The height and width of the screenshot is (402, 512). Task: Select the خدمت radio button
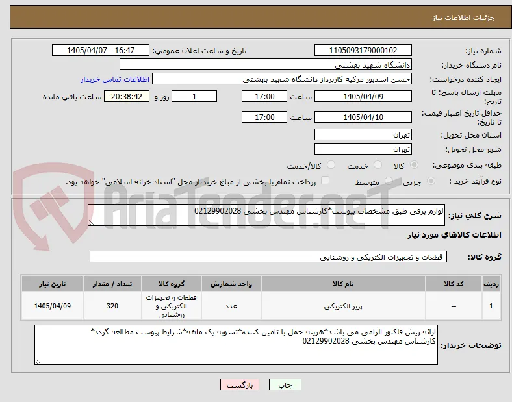tap(378, 165)
